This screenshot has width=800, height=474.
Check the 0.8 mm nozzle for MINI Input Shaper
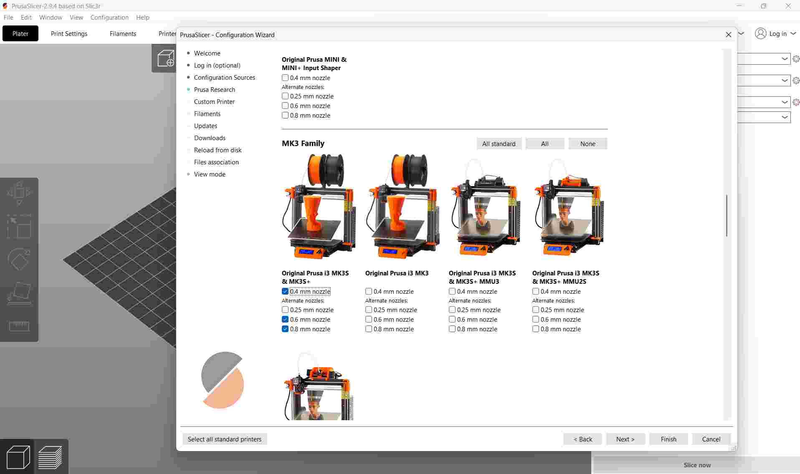click(x=285, y=115)
